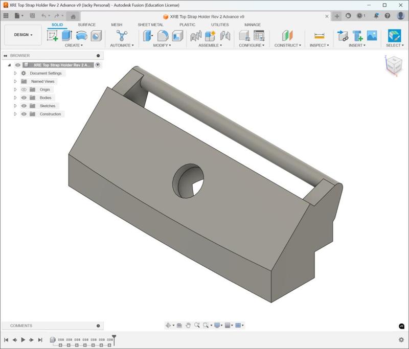Switch to the PLASTIC tab
This screenshot has width=409, height=349.
187,25
